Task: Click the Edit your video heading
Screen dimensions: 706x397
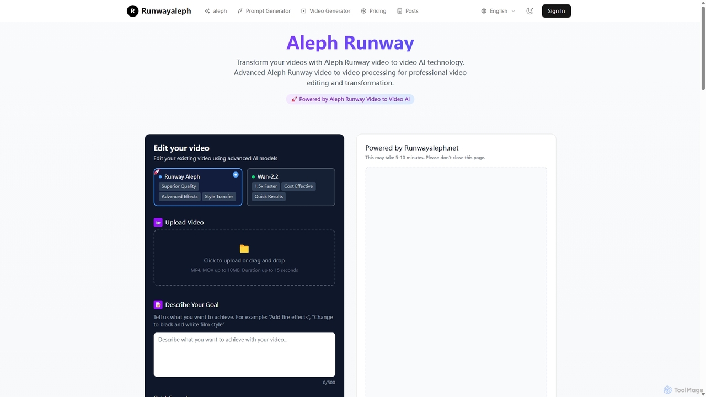Action: coord(181,148)
